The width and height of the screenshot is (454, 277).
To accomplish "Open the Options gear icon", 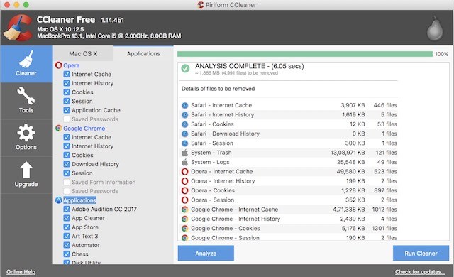I will point(26,133).
